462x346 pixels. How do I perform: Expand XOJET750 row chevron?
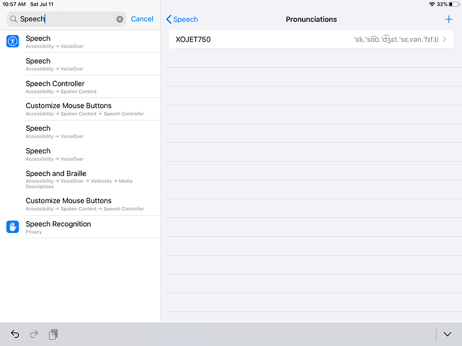pyautogui.click(x=445, y=39)
